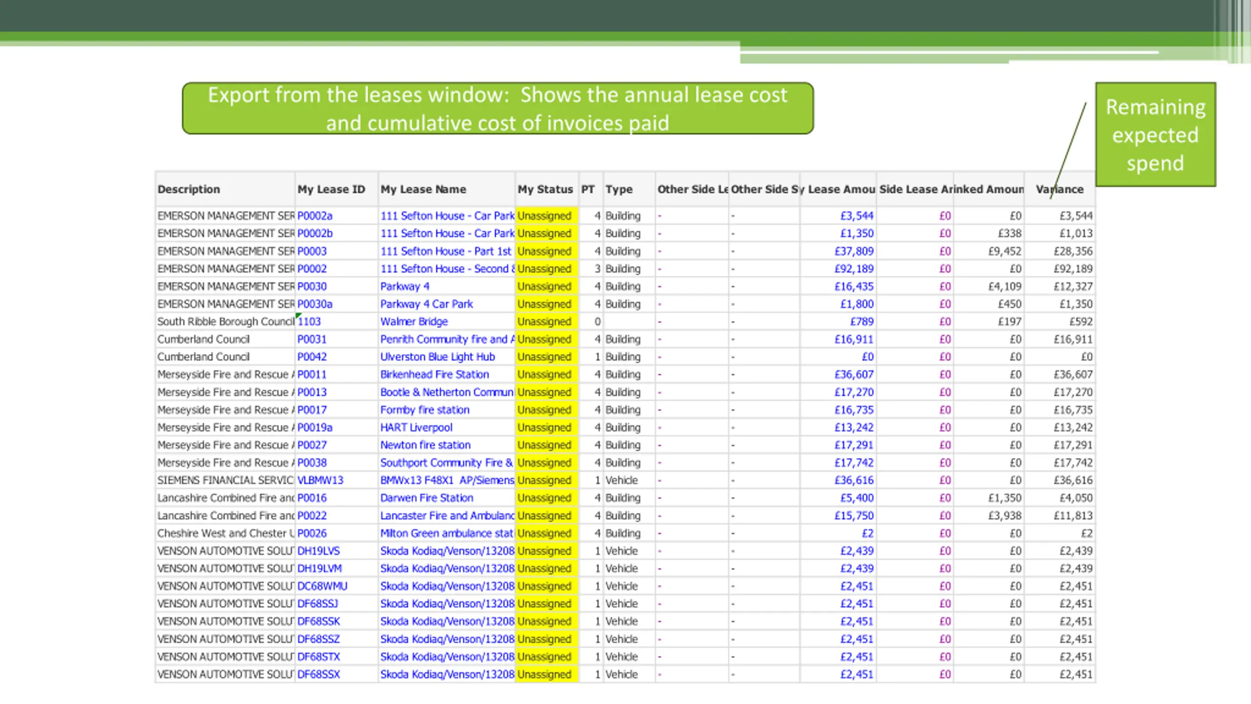Screen dimensions: 1251x704
Task: Click the Variance column header
Action: [1059, 189]
